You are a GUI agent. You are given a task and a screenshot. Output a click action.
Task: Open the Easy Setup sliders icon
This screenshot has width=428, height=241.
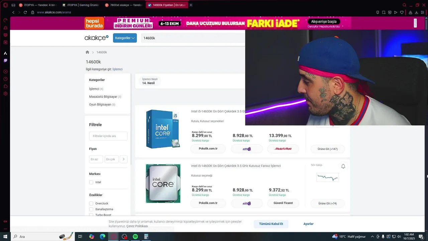422,12
